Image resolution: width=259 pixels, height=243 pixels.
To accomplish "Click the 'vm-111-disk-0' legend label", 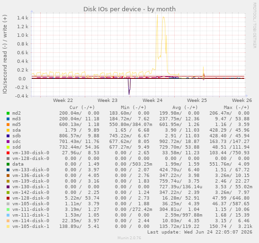I will click(x=31, y=209).
